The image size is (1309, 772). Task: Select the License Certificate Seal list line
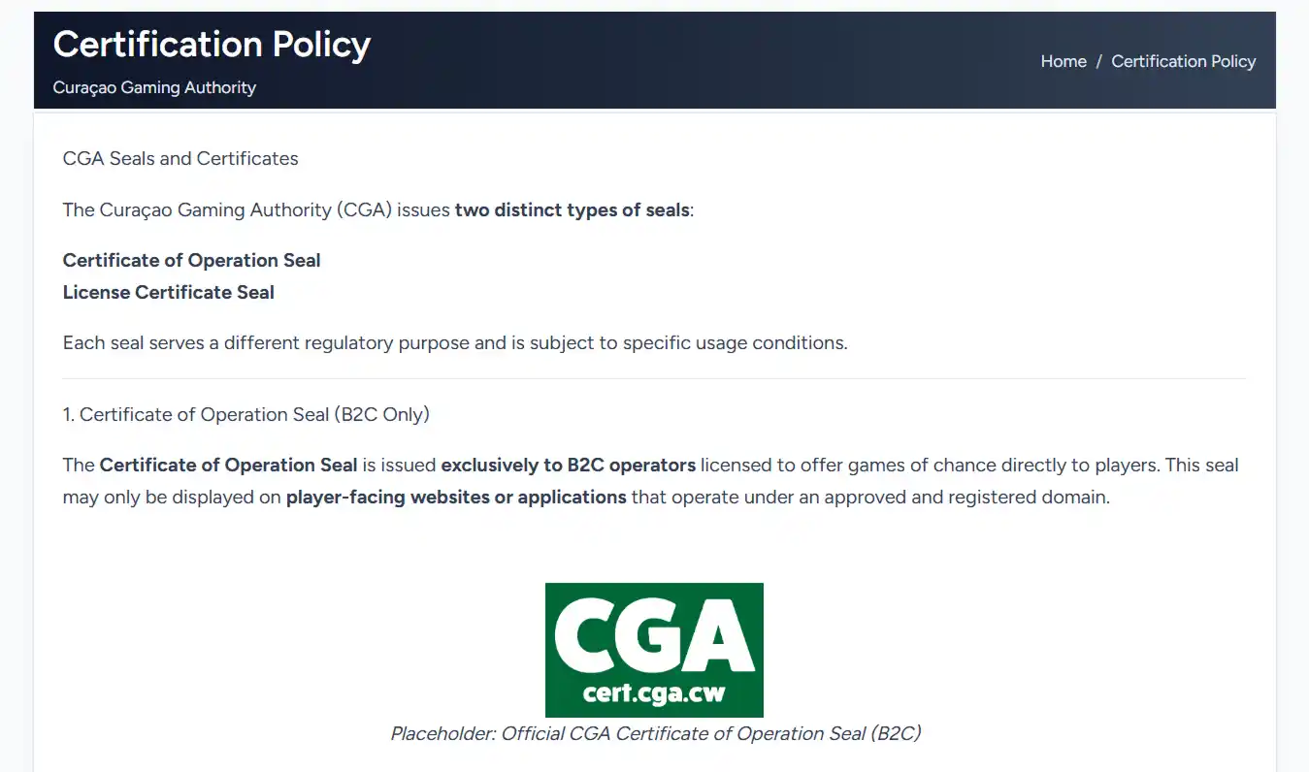(169, 292)
